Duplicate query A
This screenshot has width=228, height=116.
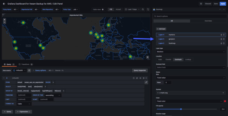[137, 78]
